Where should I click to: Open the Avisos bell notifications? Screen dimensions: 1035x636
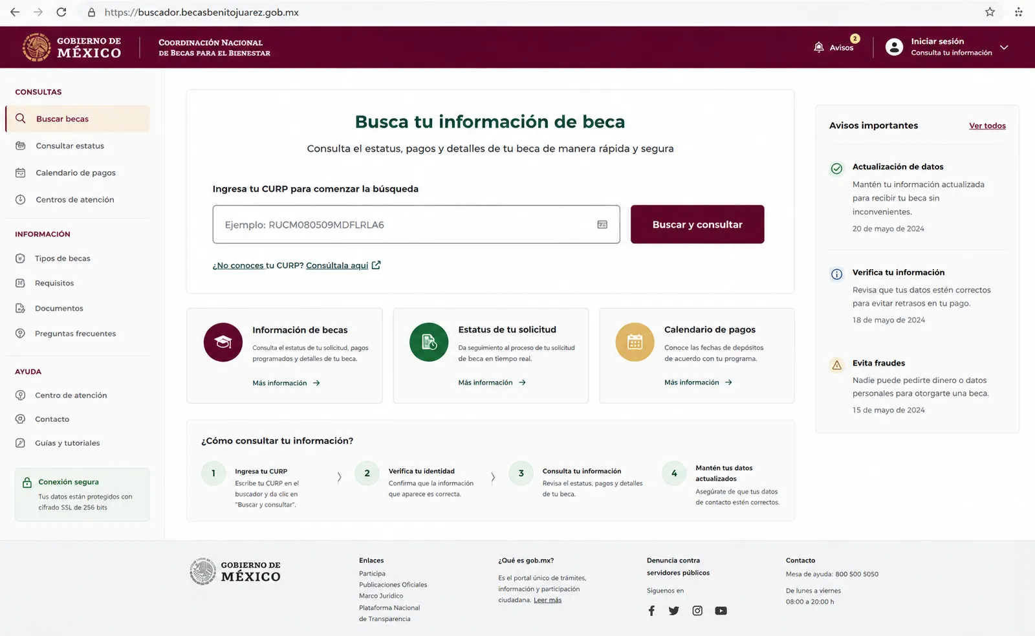click(834, 47)
